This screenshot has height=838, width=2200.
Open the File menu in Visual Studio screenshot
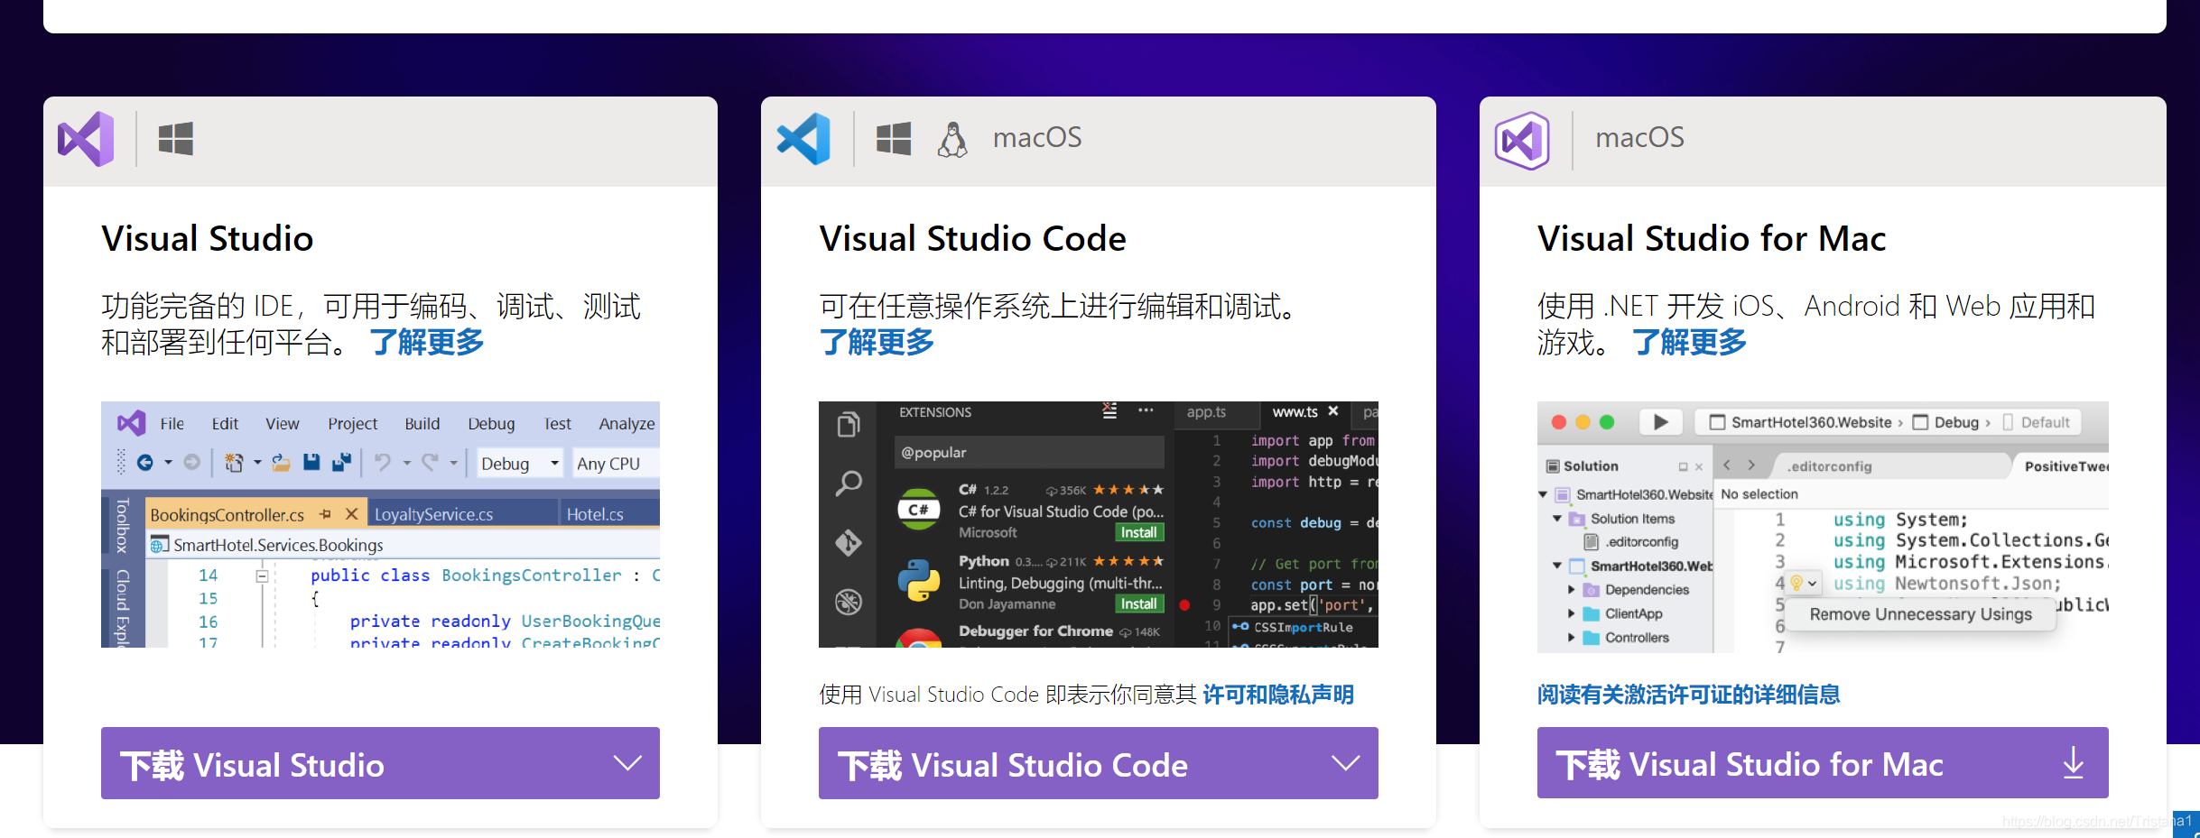(172, 424)
